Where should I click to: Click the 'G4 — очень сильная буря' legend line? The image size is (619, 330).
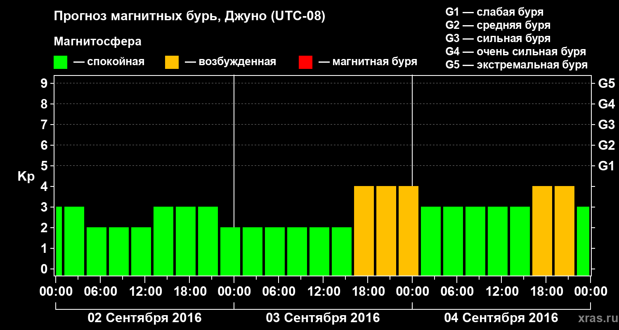(516, 52)
